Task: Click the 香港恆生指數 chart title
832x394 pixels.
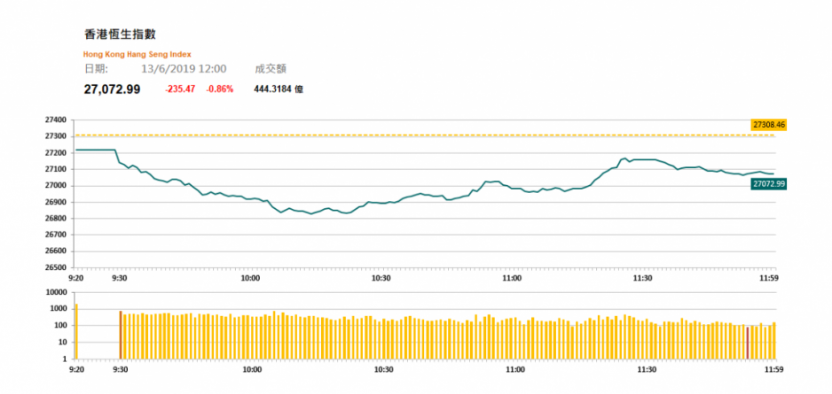Action: tap(120, 35)
